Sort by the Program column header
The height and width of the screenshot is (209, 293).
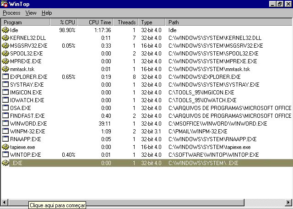click(x=25, y=22)
